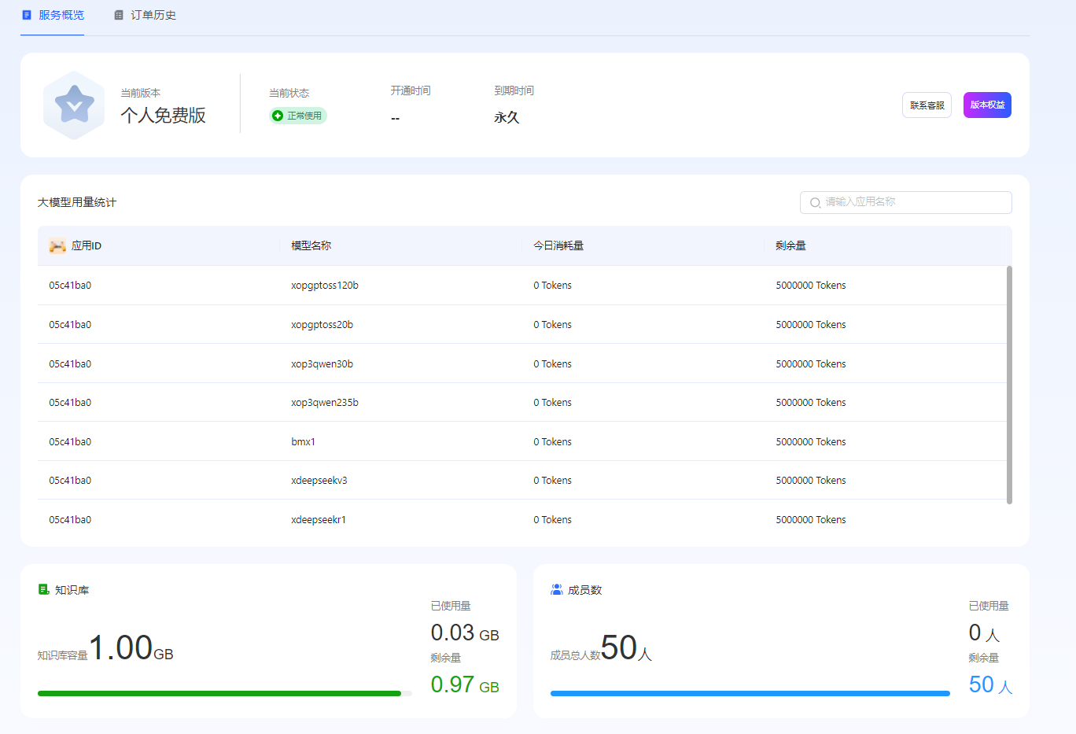
Task: Click 5000000 Tokens in the xop3qwen30b row
Action: coord(811,364)
